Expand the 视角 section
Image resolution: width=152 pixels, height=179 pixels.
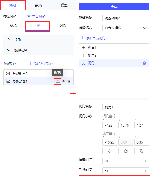point(38,40)
